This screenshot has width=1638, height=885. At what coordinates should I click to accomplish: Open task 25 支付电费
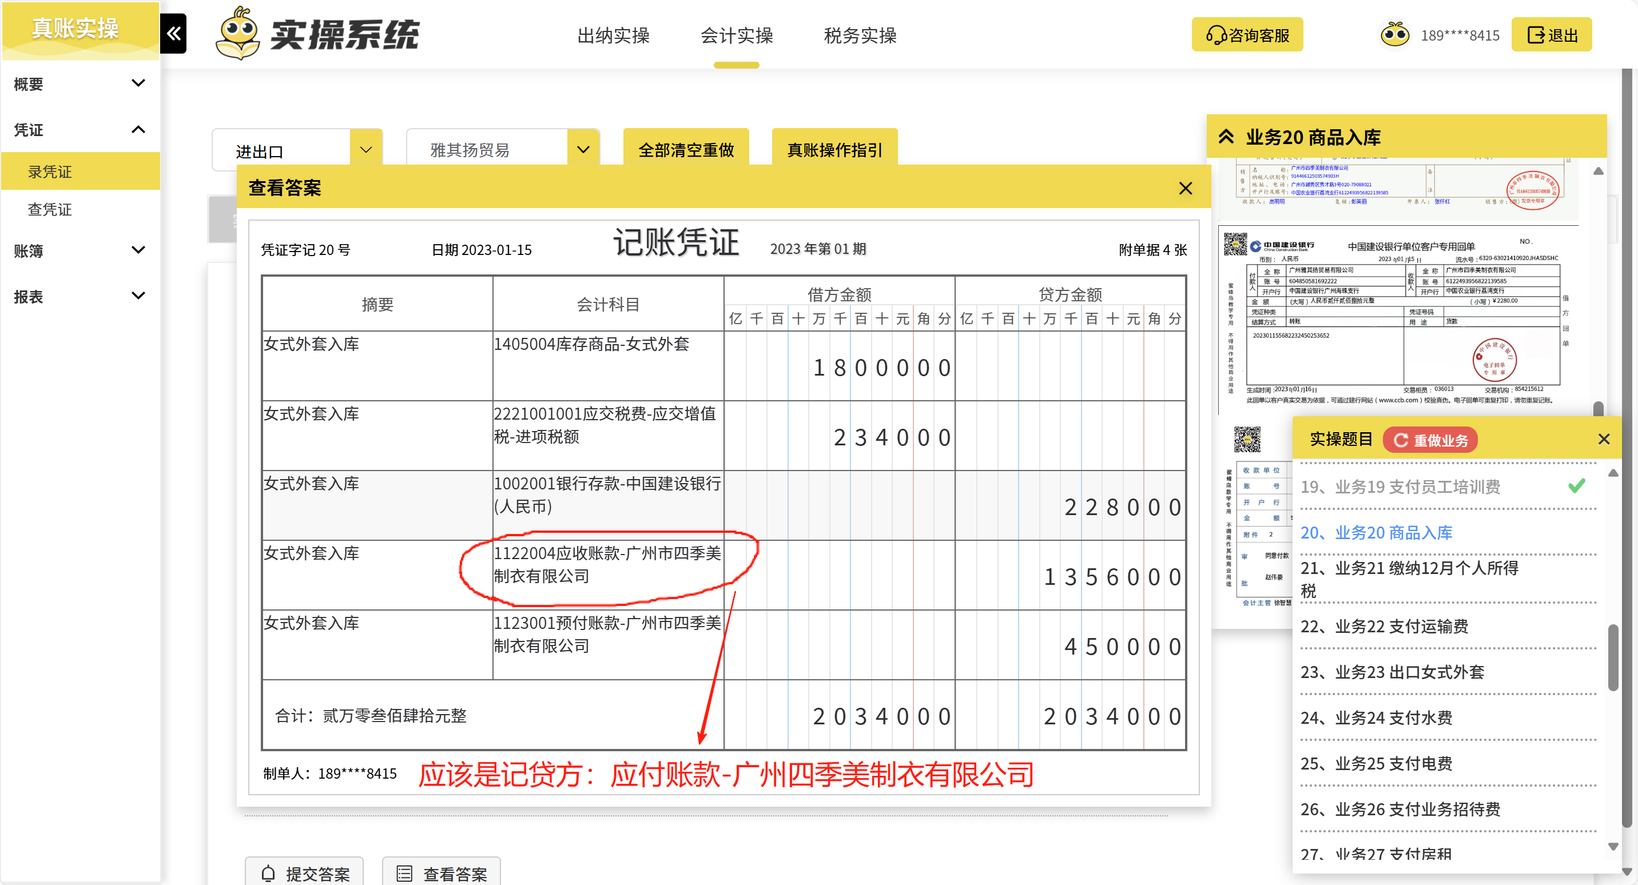coord(1377,764)
